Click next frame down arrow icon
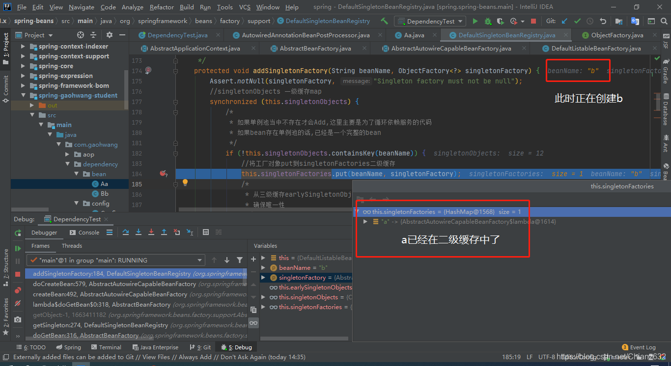Viewport: 671px width, 366px height. click(x=227, y=260)
